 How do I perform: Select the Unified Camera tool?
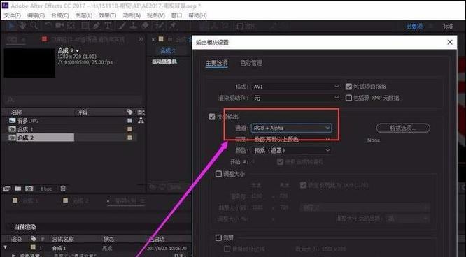pos(59,26)
